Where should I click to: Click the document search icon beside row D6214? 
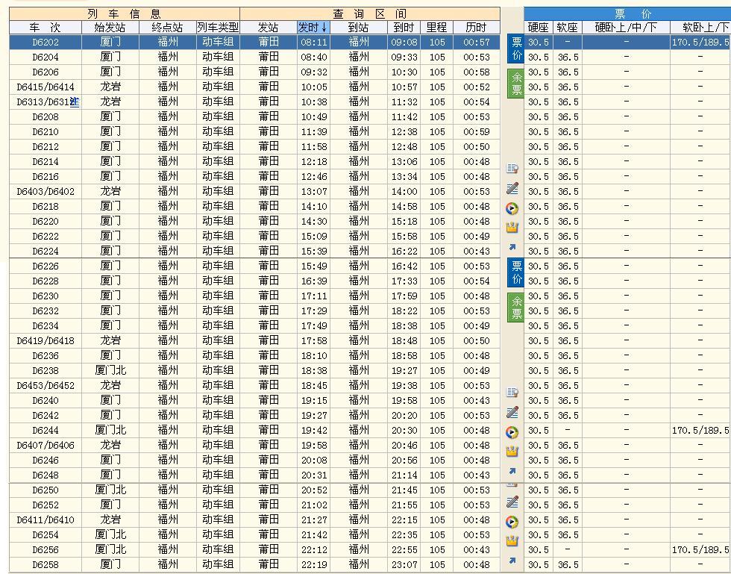coord(512,168)
